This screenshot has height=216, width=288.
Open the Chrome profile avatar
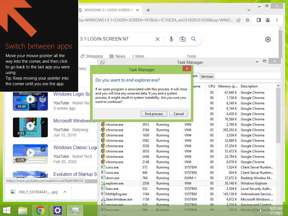[x=268, y=20]
